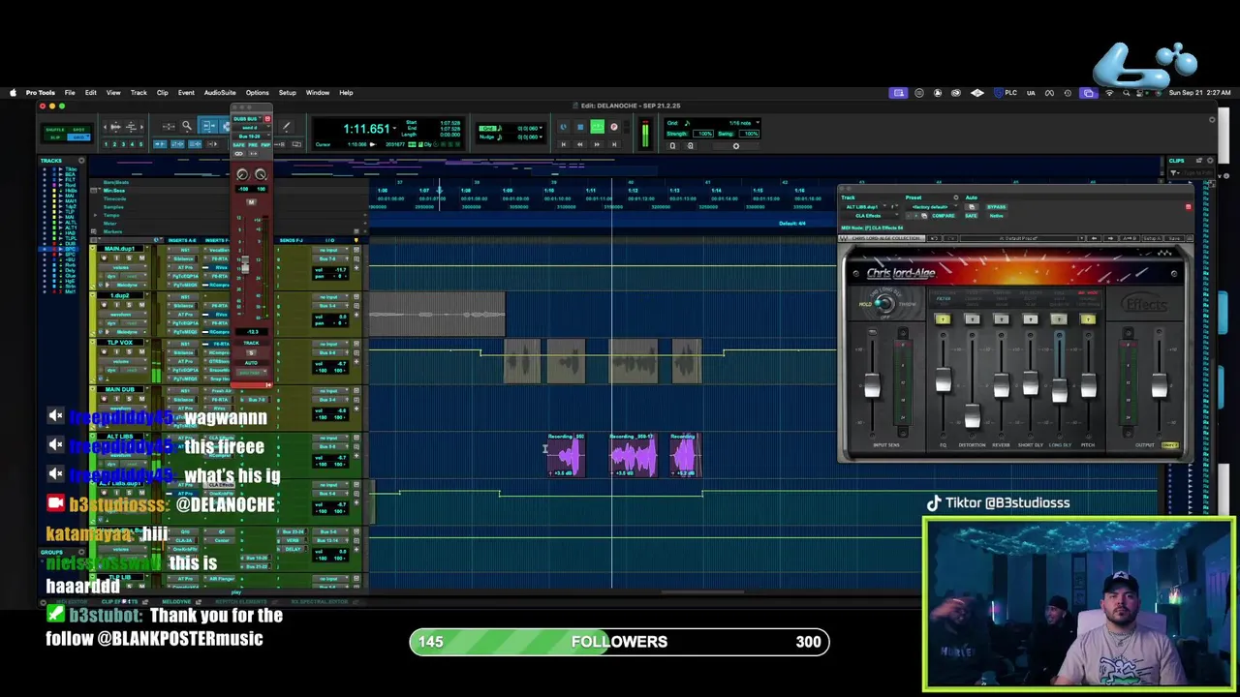Click the Long Dly knob in CLA Effects
The image size is (1240, 697).
coord(1060,390)
